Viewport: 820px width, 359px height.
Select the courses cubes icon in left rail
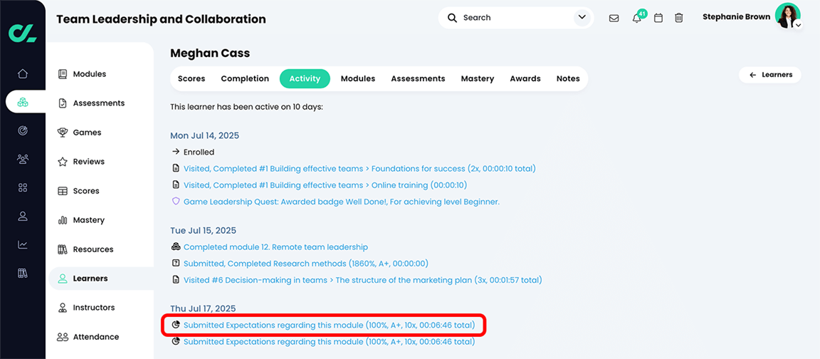point(23,102)
